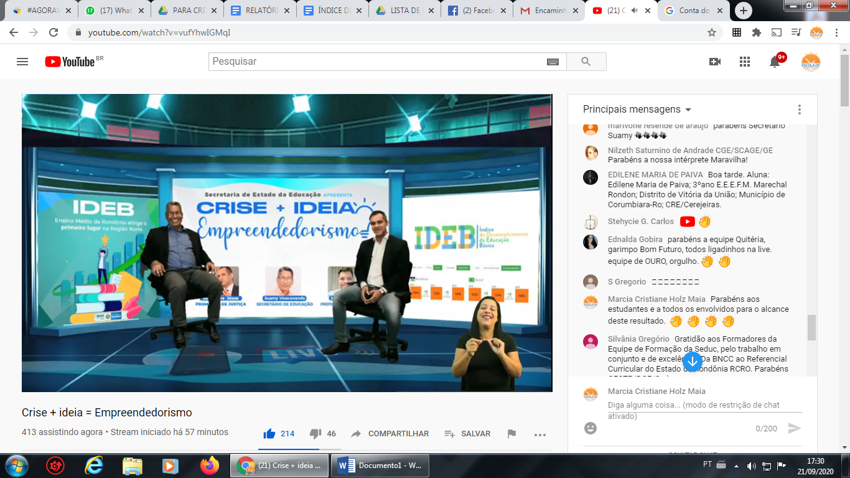Viewport: 850px width, 478px height.
Task: Click Marcia Cristiane Holz Maia's message
Action: pyautogui.click(x=698, y=310)
